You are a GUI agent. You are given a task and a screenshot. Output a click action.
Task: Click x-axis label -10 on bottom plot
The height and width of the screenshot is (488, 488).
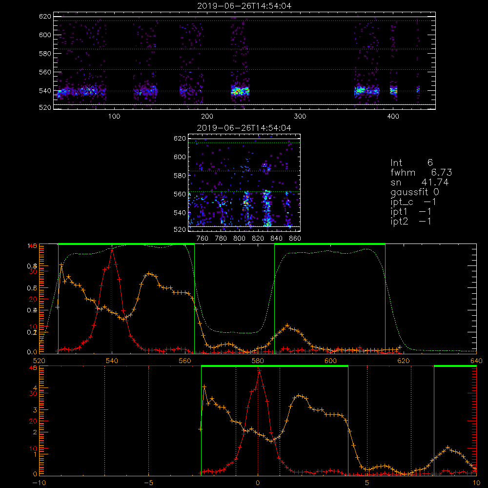[x=39, y=483]
